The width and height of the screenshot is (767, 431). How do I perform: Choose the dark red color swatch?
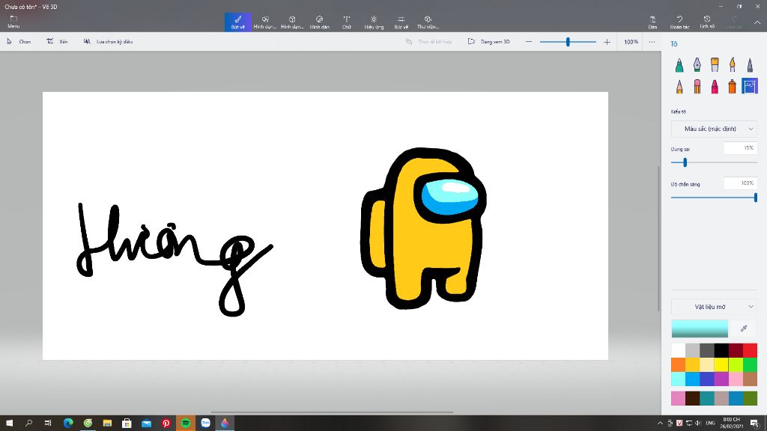click(736, 350)
